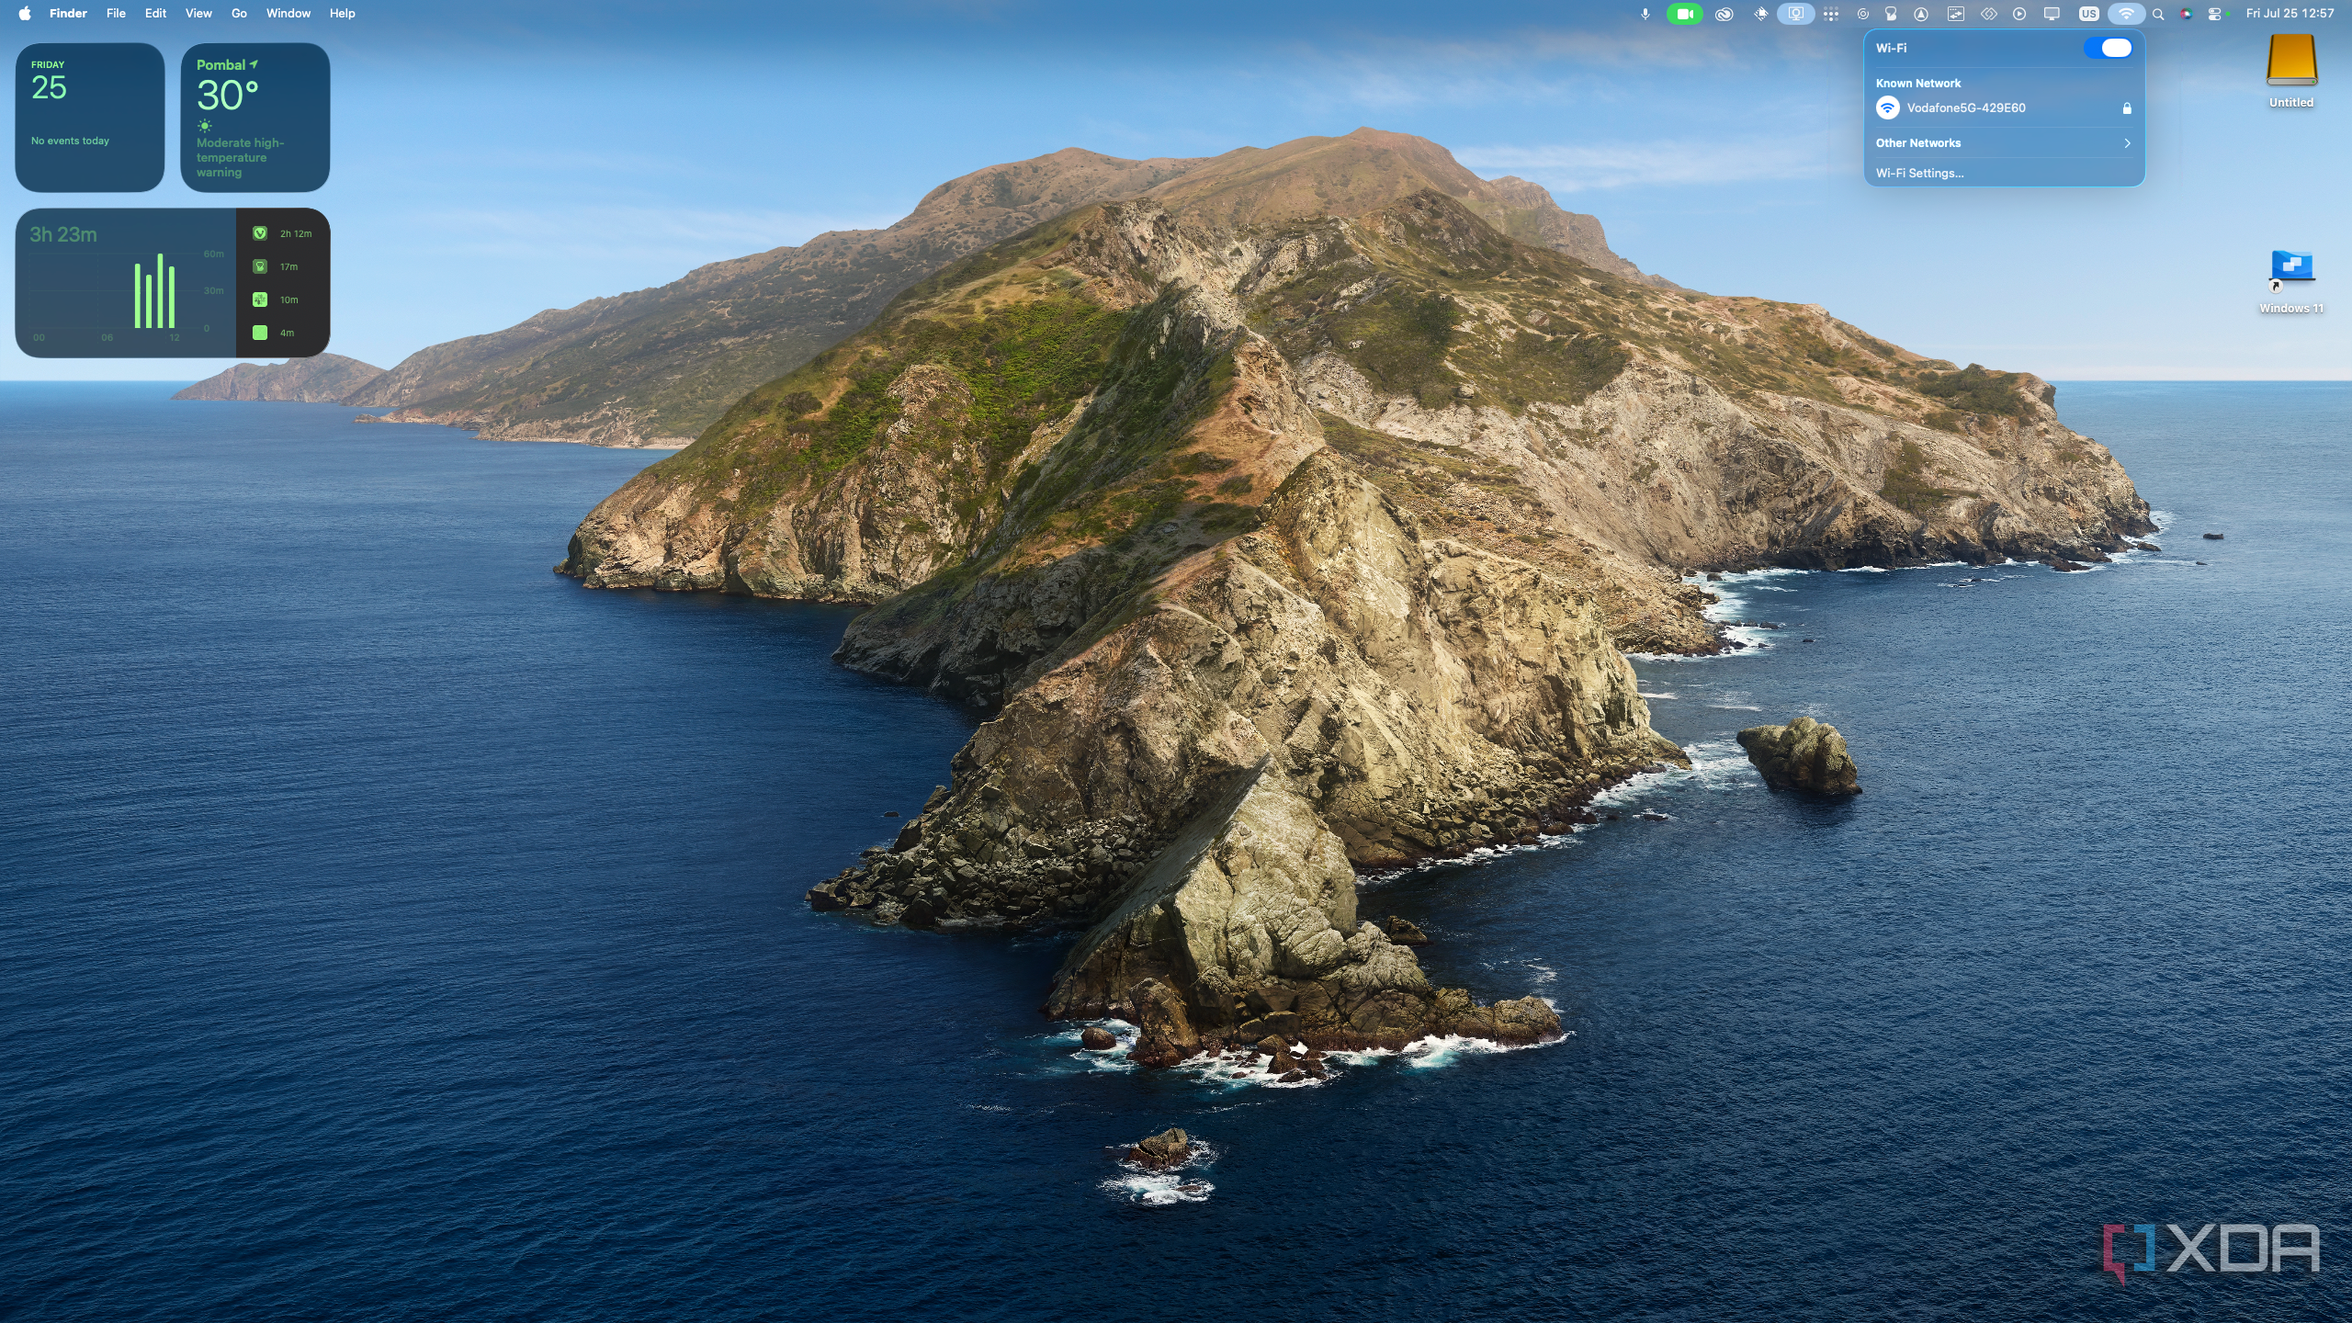The height and width of the screenshot is (1323, 2352).
Task: Click the window switch arrows menu bar icon
Action: (x=1955, y=14)
